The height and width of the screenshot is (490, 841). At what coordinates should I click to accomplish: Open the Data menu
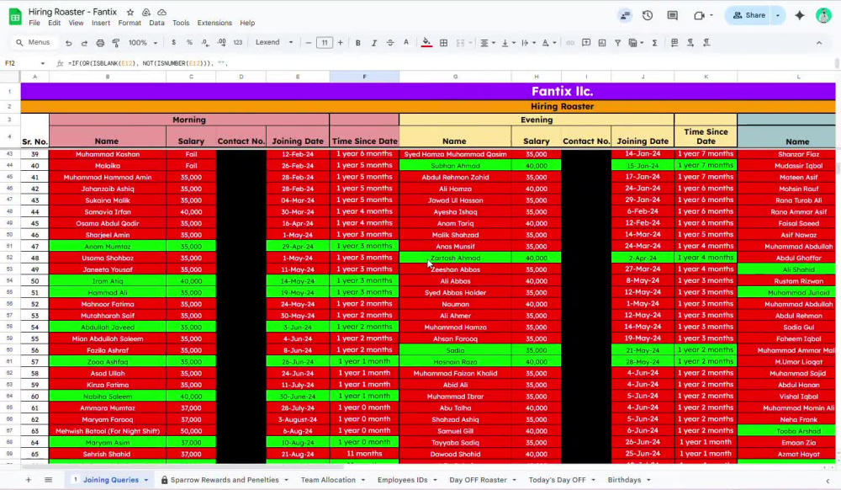click(156, 23)
